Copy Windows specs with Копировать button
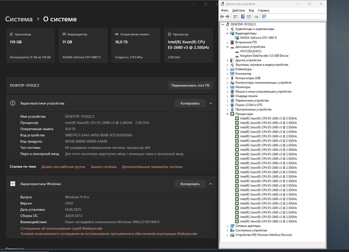 (x=190, y=184)
